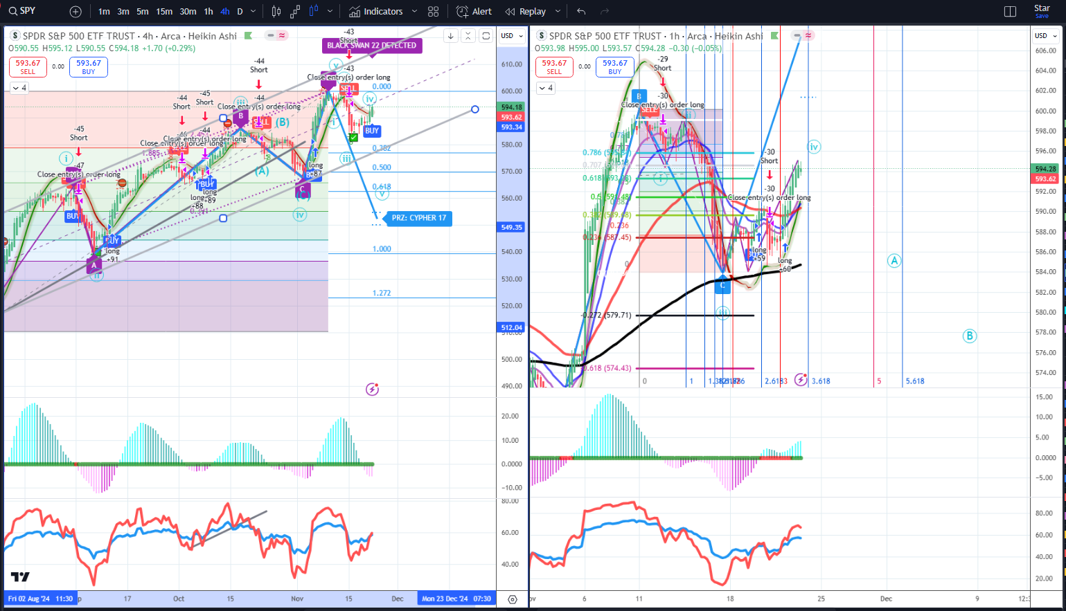Open the layout setup split-screen icon
1066x611 pixels.
click(1010, 12)
